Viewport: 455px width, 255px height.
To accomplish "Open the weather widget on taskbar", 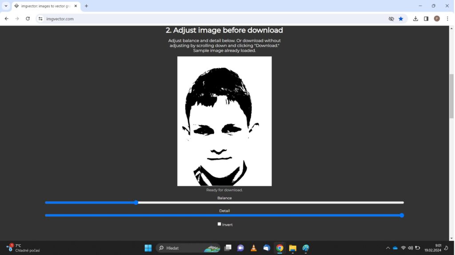I will 23,248.
